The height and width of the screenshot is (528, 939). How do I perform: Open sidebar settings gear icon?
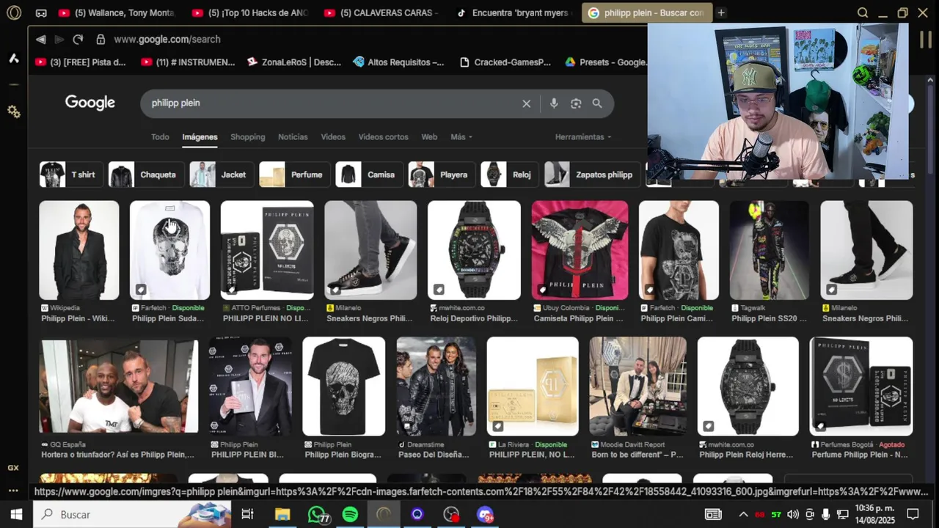coord(13,111)
